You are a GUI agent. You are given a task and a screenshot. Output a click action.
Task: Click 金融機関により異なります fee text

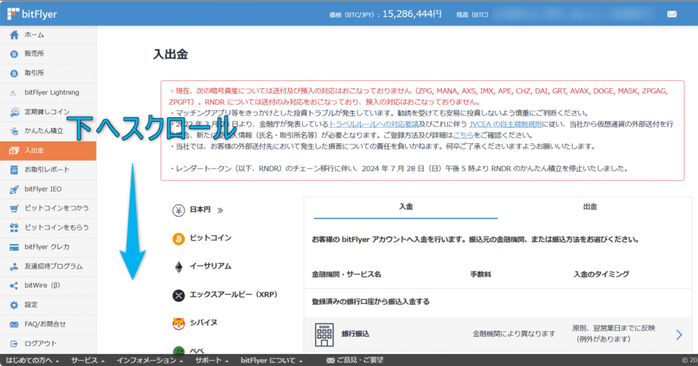click(514, 334)
